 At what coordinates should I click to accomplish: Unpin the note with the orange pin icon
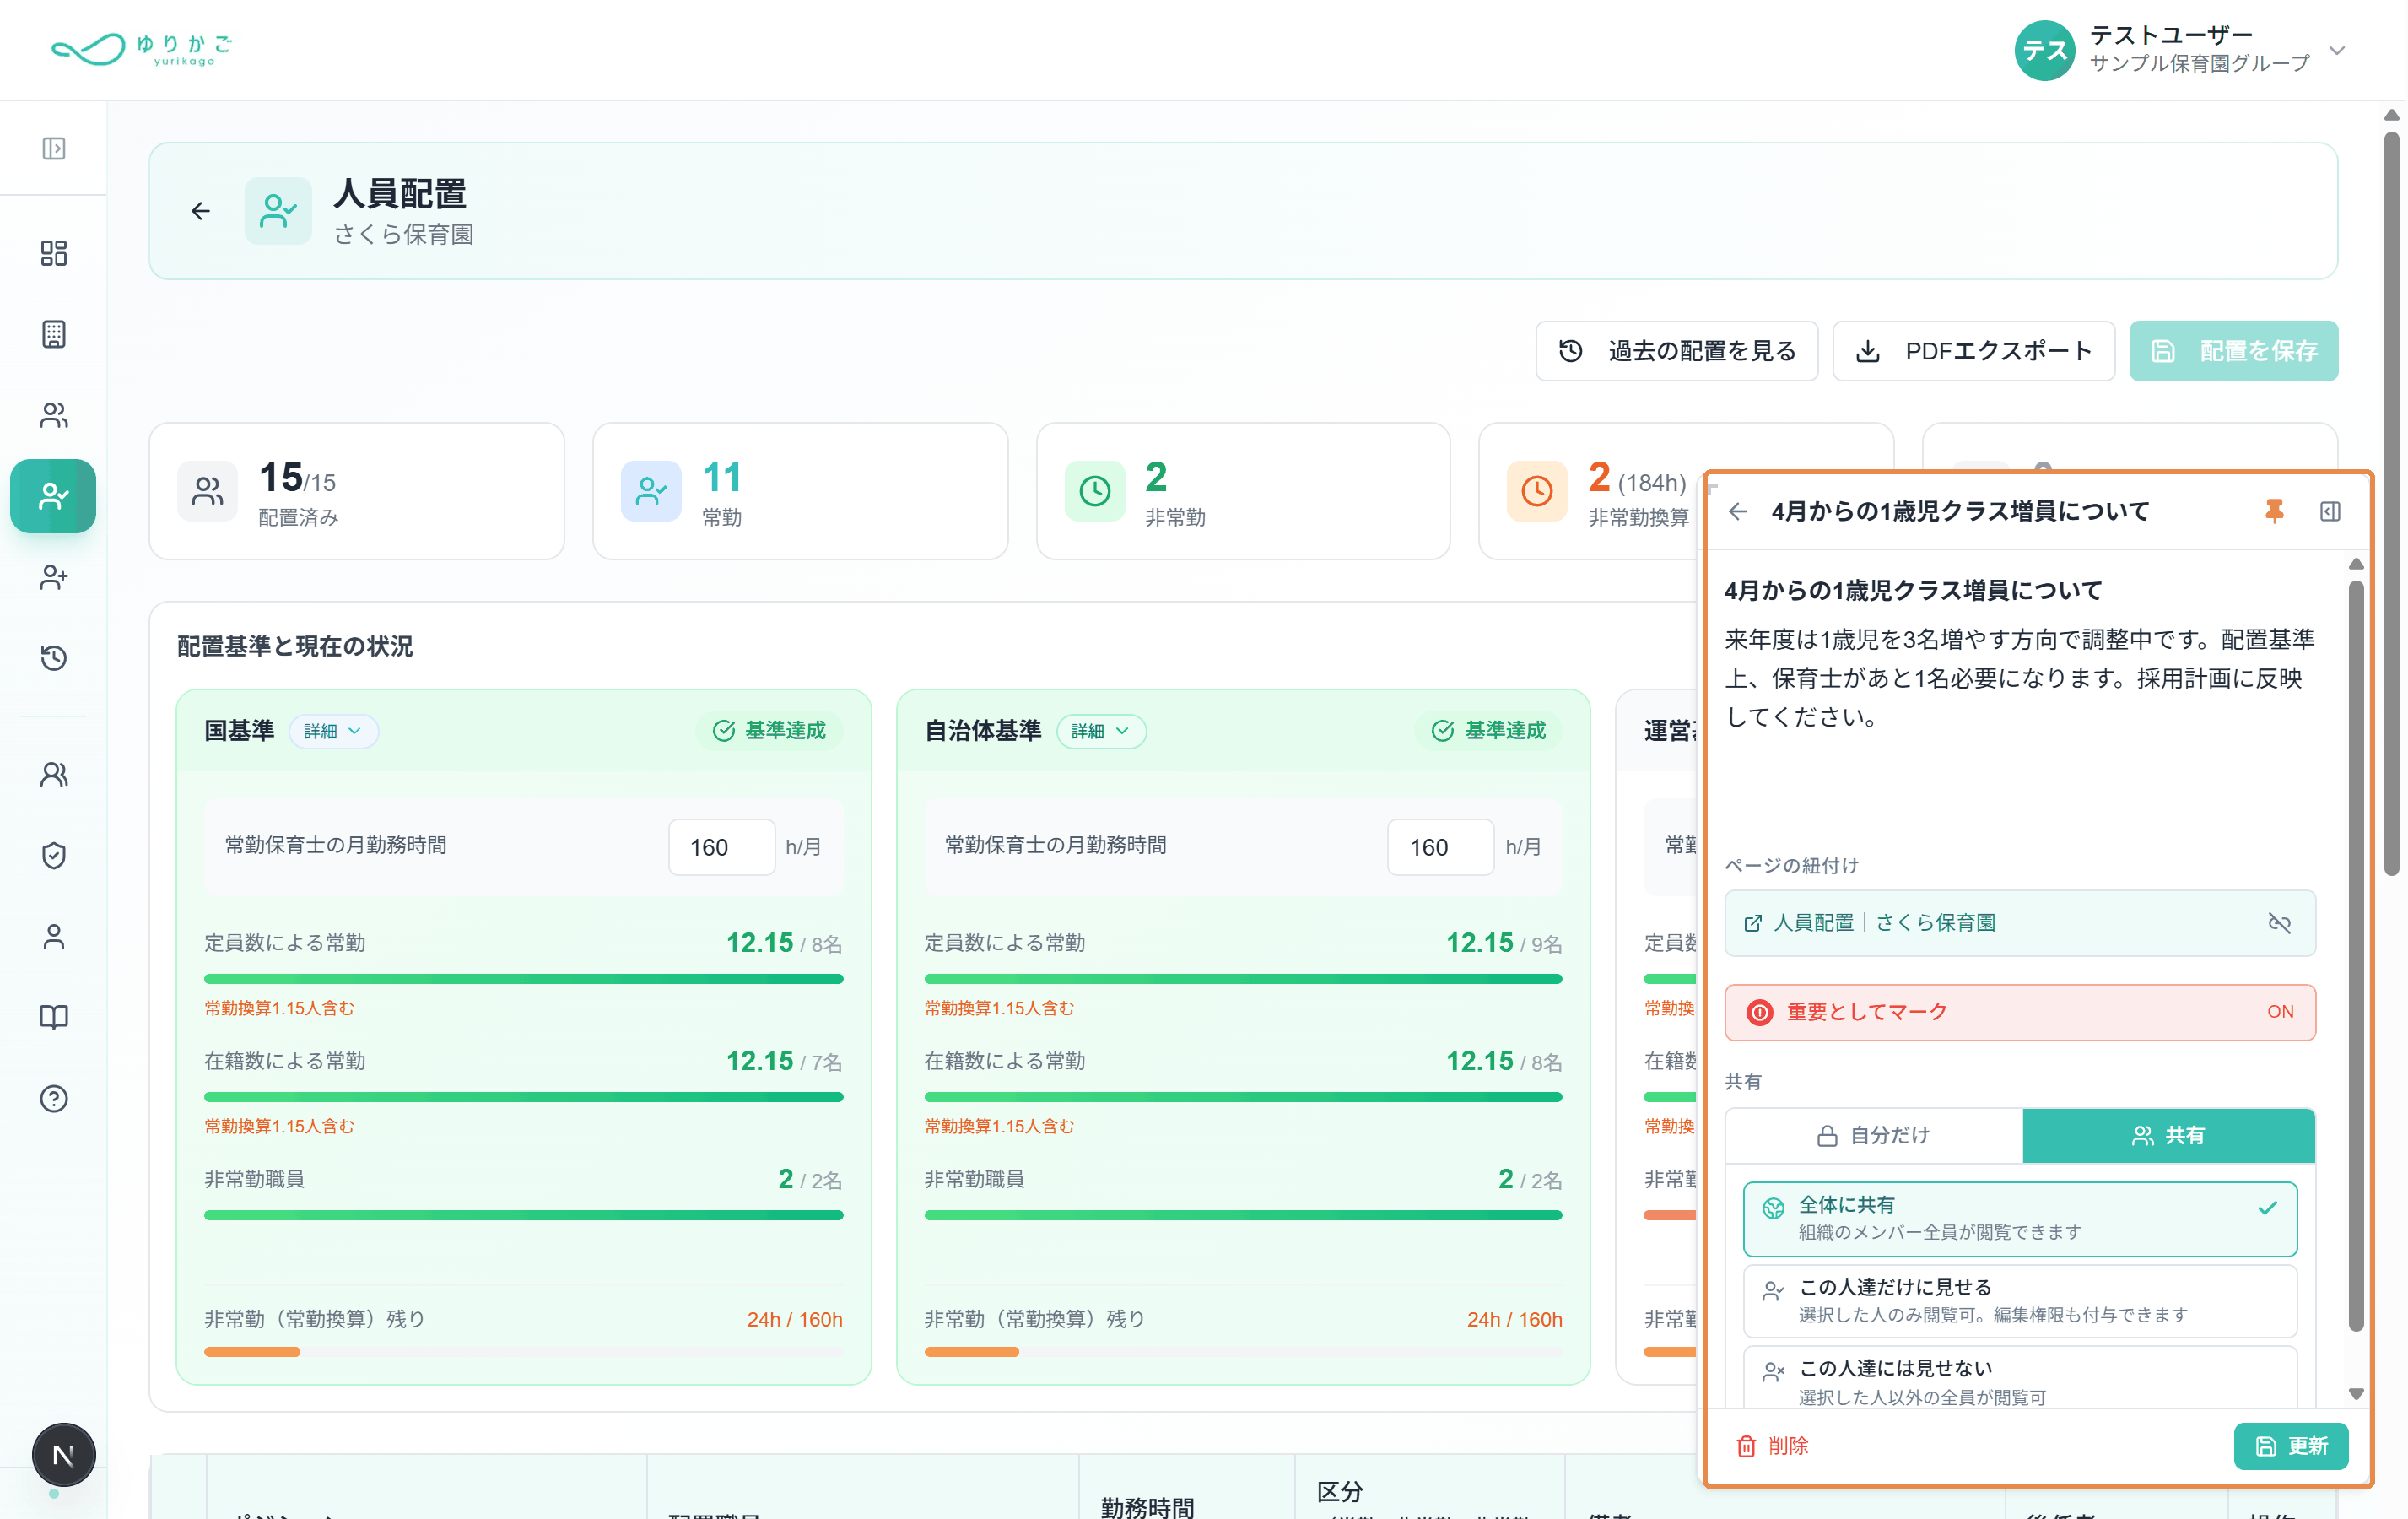(2274, 511)
